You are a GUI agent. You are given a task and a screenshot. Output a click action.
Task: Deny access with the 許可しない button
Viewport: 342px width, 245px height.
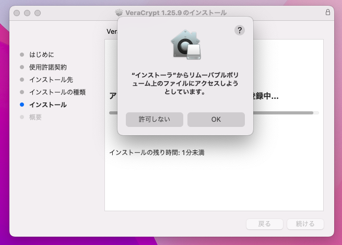pyautogui.click(x=155, y=119)
